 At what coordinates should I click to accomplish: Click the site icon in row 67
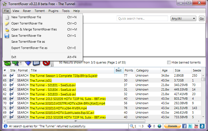tap(11, 117)
